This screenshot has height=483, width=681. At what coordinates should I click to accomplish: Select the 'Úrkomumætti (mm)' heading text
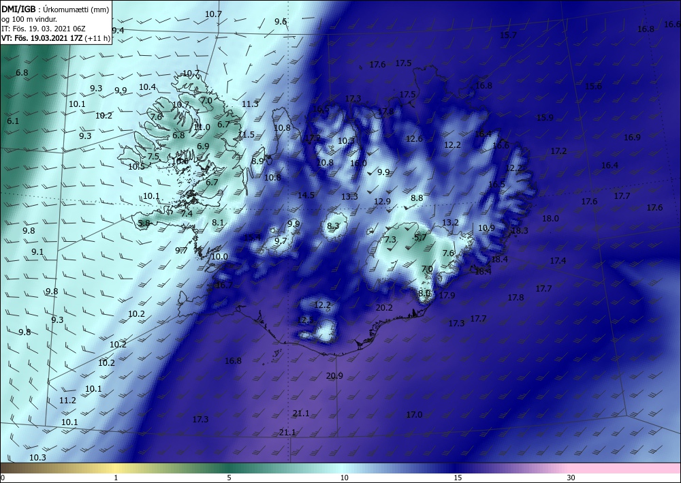[x=76, y=10]
